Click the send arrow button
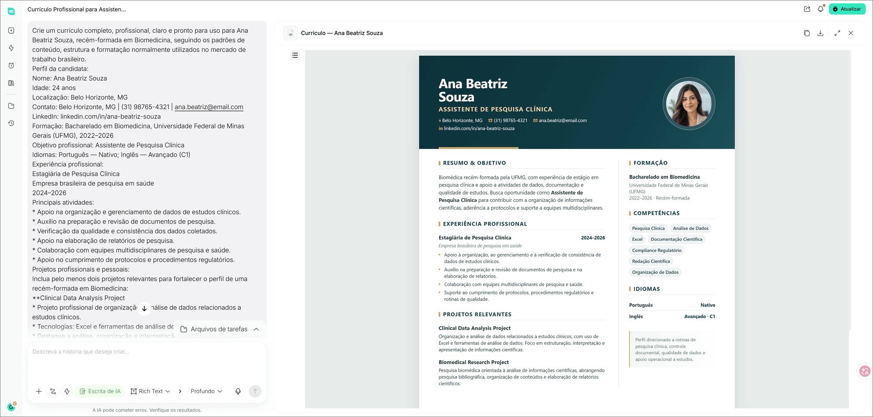Screen dimensions: 873x417 (255, 391)
